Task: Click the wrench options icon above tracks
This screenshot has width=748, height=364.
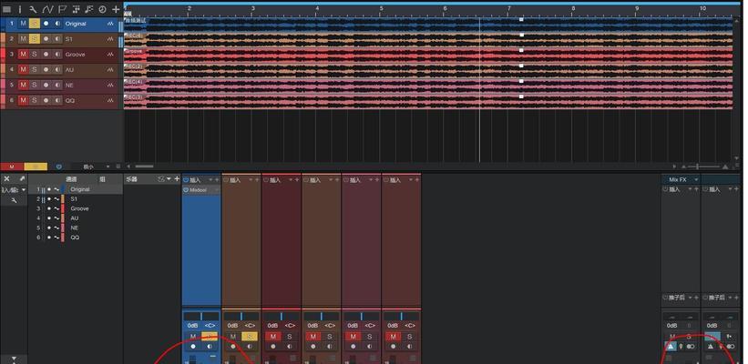Action: (x=33, y=9)
